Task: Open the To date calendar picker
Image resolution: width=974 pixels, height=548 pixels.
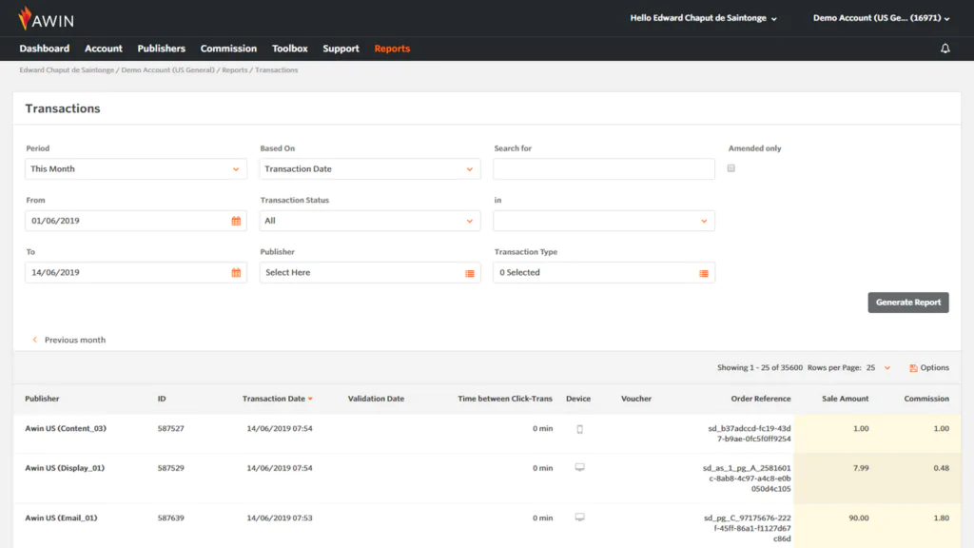Action: click(236, 273)
